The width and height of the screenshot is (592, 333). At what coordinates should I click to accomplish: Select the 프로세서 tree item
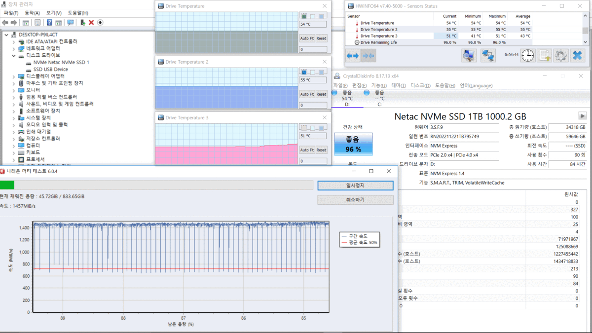pyautogui.click(x=35, y=159)
